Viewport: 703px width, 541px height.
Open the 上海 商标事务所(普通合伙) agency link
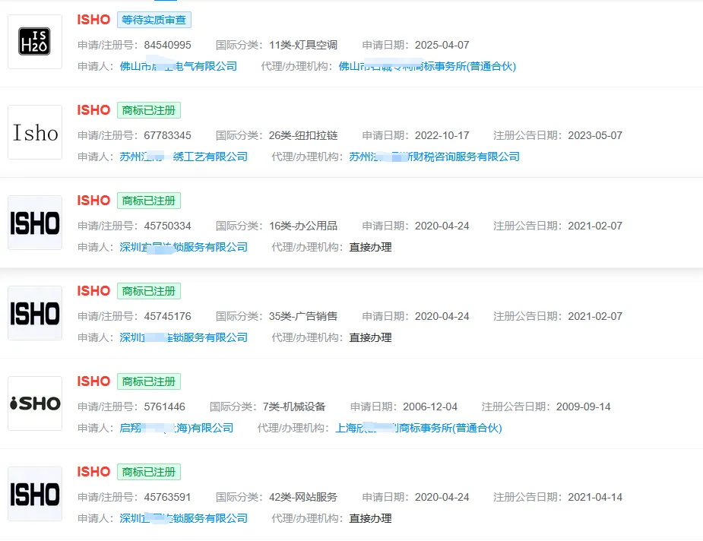(419, 428)
